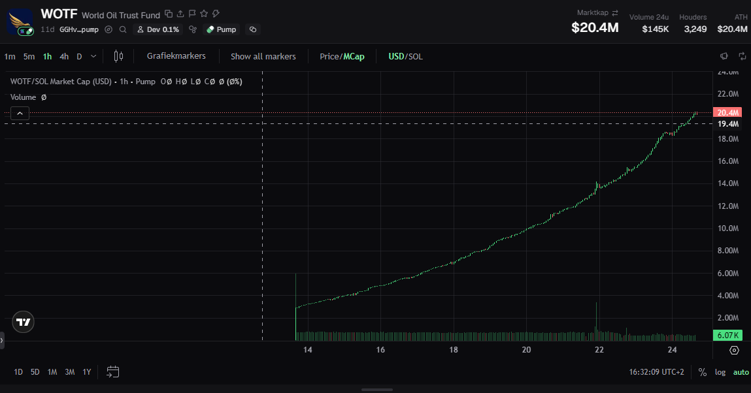751x393 pixels.
Task: Click the Houders 3,249 stat
Action: (x=693, y=23)
